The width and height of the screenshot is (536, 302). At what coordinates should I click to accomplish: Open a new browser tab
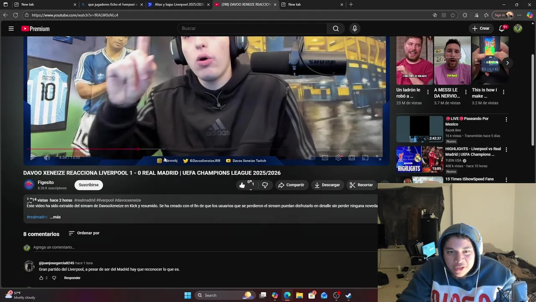click(x=351, y=5)
